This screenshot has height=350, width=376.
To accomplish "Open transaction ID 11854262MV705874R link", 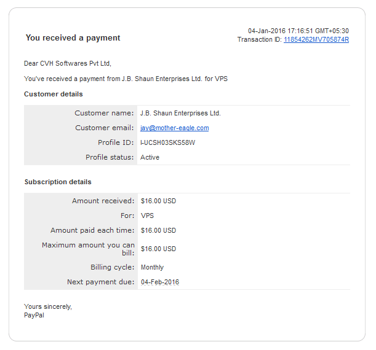I will [x=316, y=39].
